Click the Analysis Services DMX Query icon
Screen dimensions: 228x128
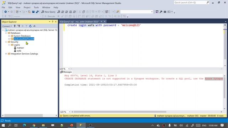click(x=67, y=12)
